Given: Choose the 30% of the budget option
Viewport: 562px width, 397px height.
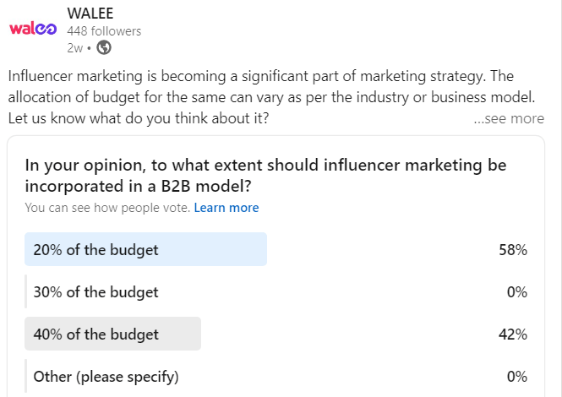Looking at the screenshot, I should (x=95, y=292).
